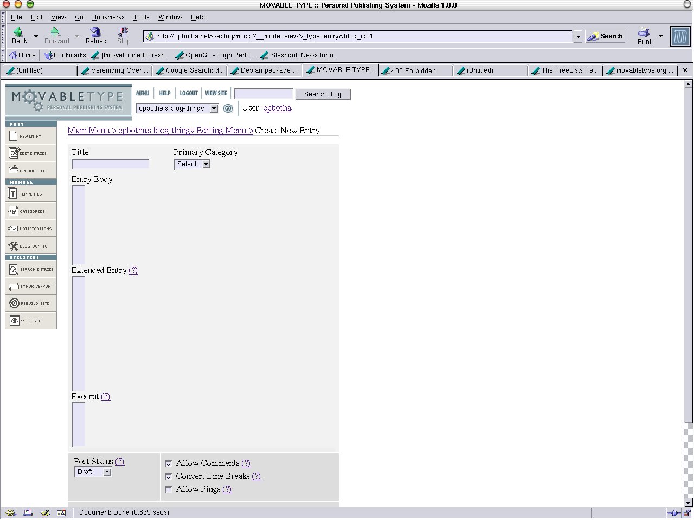Open the Print button dropdown arrow
This screenshot has width=694, height=520.
click(660, 36)
